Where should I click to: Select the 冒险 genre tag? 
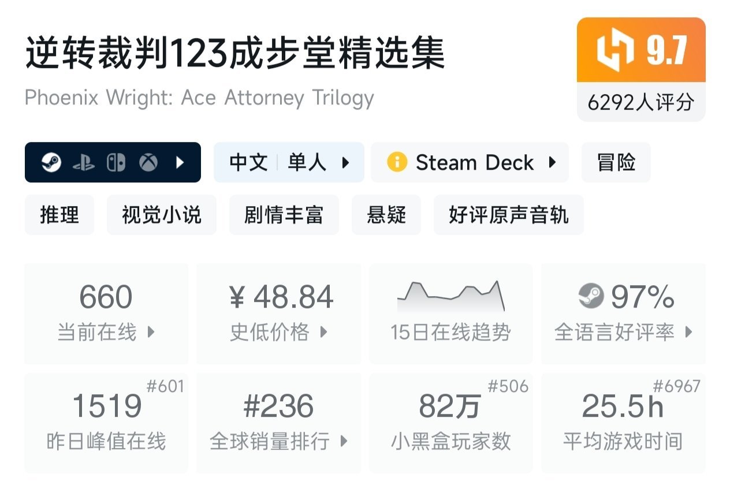pos(616,162)
